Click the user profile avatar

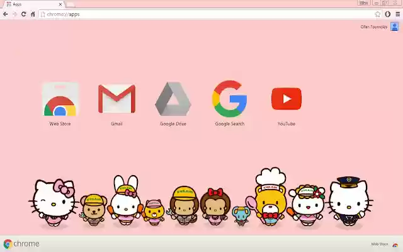tap(395, 26)
